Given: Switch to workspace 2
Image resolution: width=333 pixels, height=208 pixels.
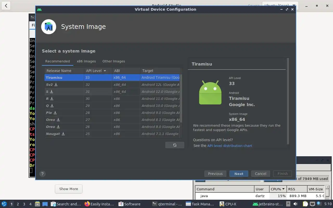Looking at the screenshot, I should pos(18,204).
